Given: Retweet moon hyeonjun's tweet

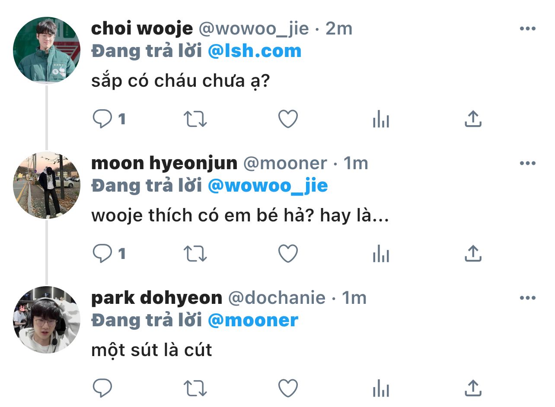Looking at the screenshot, I should click(x=195, y=254).
